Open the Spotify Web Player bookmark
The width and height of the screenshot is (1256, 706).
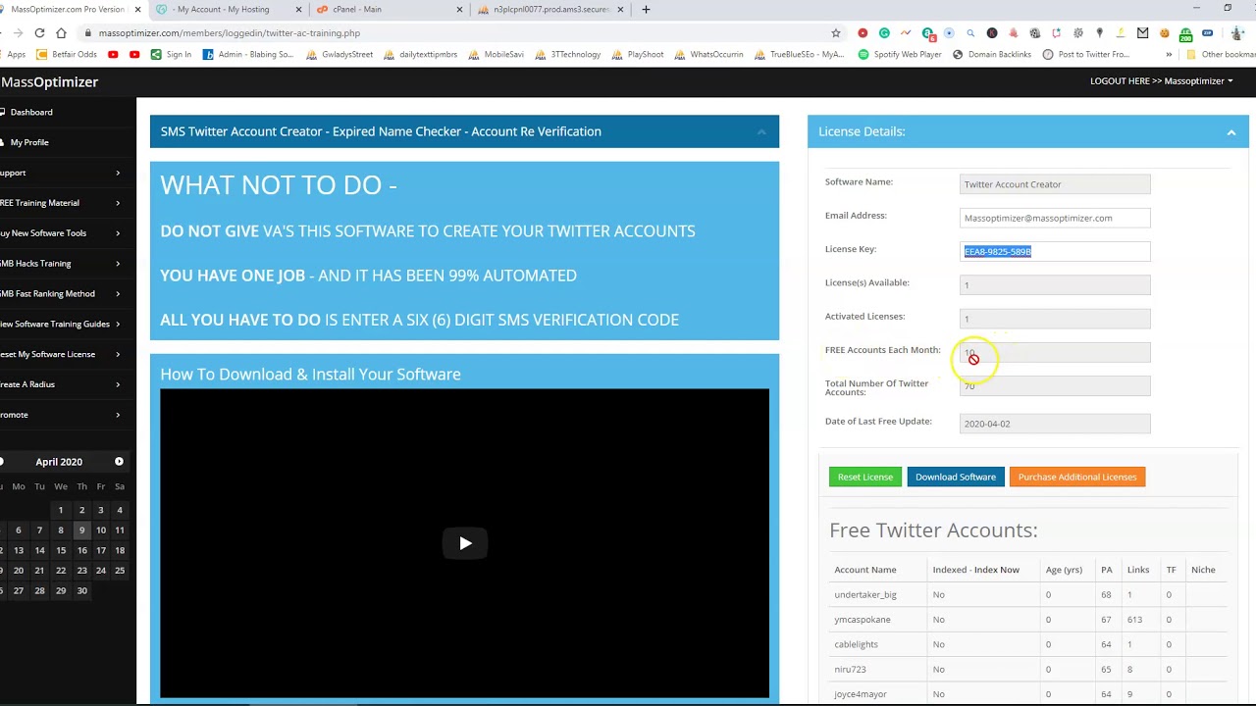pos(900,54)
